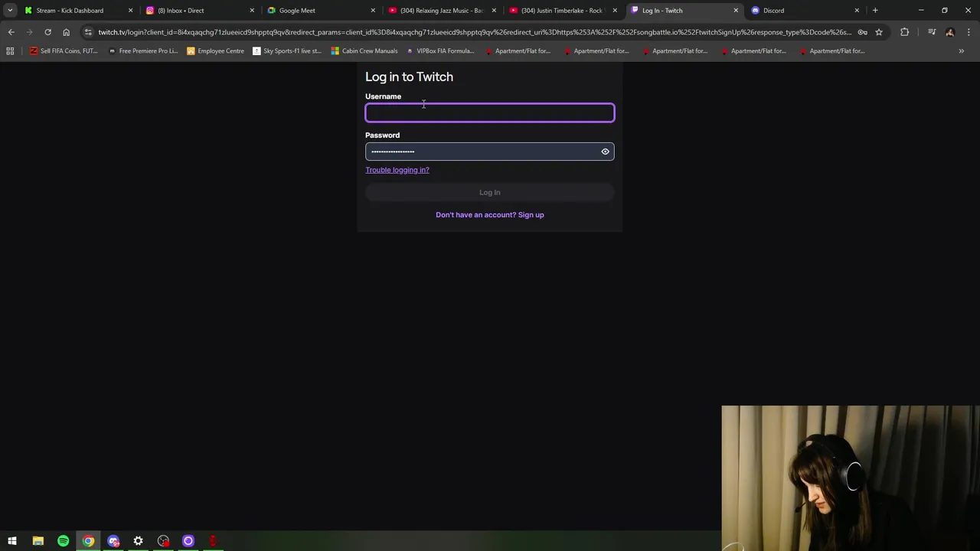The height and width of the screenshot is (551, 980).
Task: Open the Extensions puzzle icon
Action: coord(905,32)
